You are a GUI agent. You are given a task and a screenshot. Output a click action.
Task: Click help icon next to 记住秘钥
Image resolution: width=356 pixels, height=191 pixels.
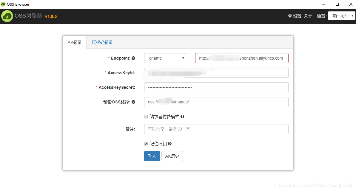click(x=170, y=144)
